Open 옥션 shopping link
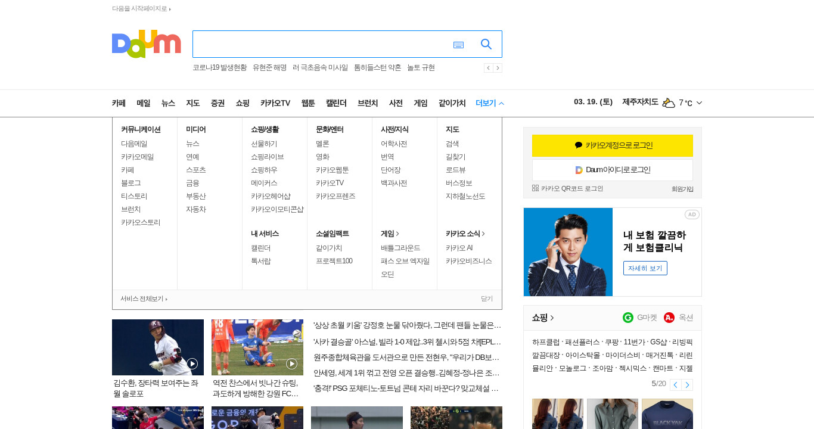Screen dimensions: 814x429 tap(679, 318)
